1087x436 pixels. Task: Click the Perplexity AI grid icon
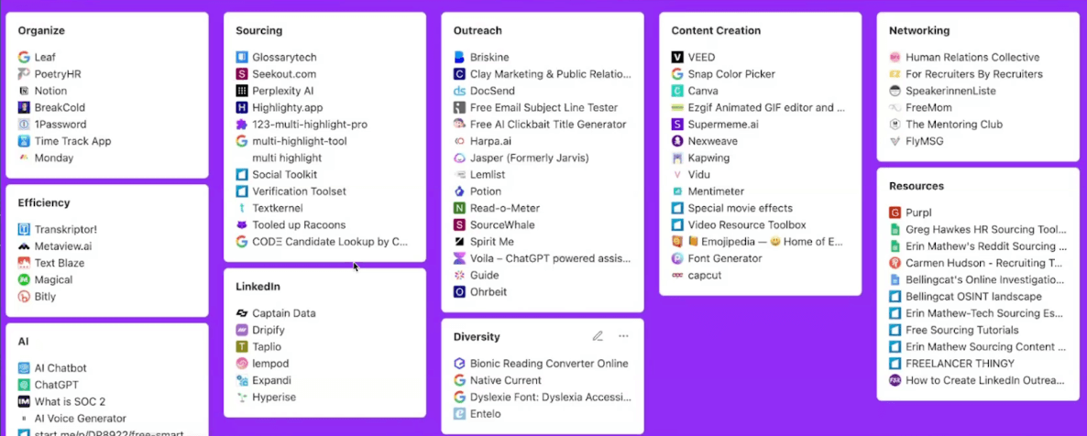click(242, 91)
